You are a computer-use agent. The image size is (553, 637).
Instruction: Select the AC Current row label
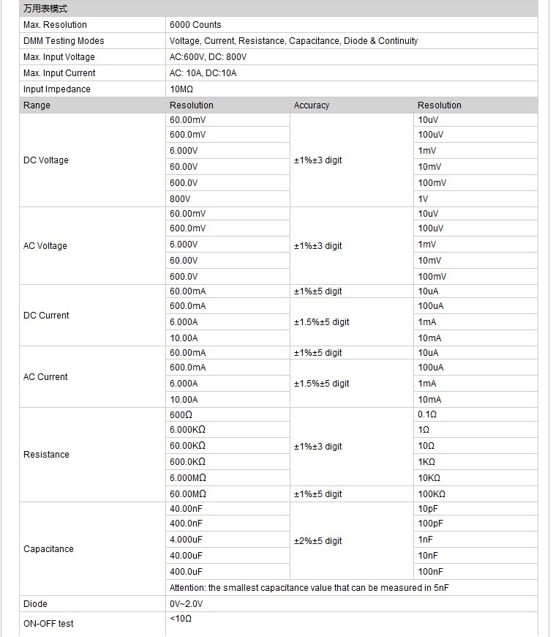pyautogui.click(x=45, y=377)
